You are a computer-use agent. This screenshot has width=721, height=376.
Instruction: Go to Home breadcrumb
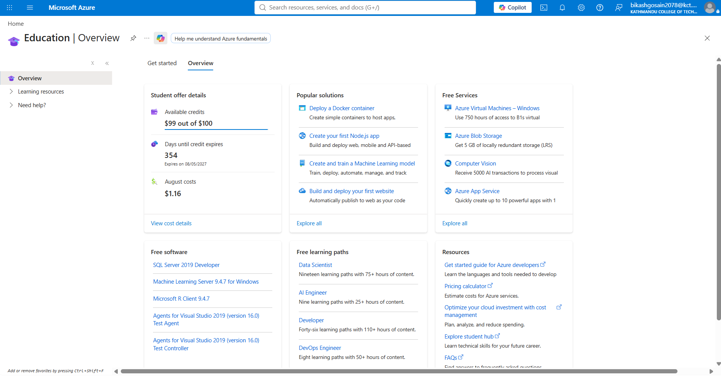point(16,23)
